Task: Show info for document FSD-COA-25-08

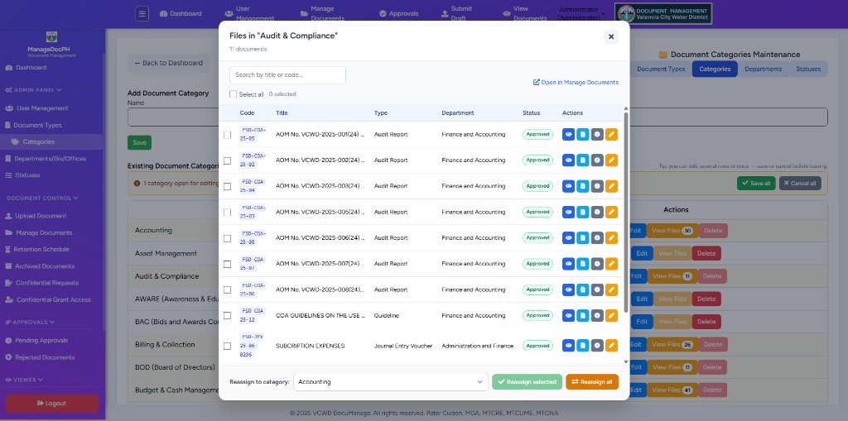Action: click(597, 237)
